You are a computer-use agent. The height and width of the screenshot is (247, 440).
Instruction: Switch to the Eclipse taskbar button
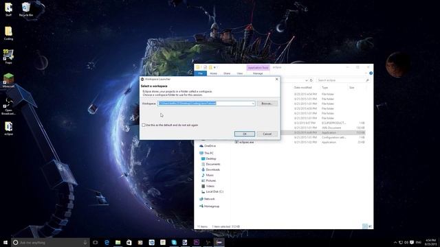pos(219,242)
